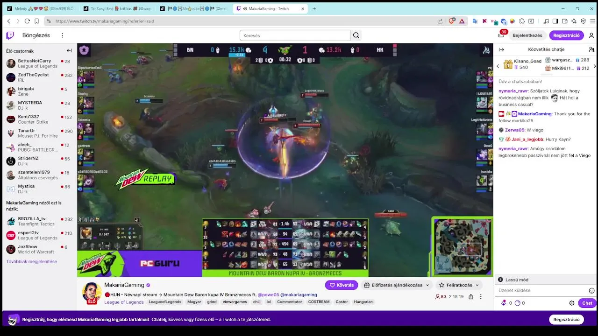
Task: Open a new browser tab
Action: click(x=314, y=8)
